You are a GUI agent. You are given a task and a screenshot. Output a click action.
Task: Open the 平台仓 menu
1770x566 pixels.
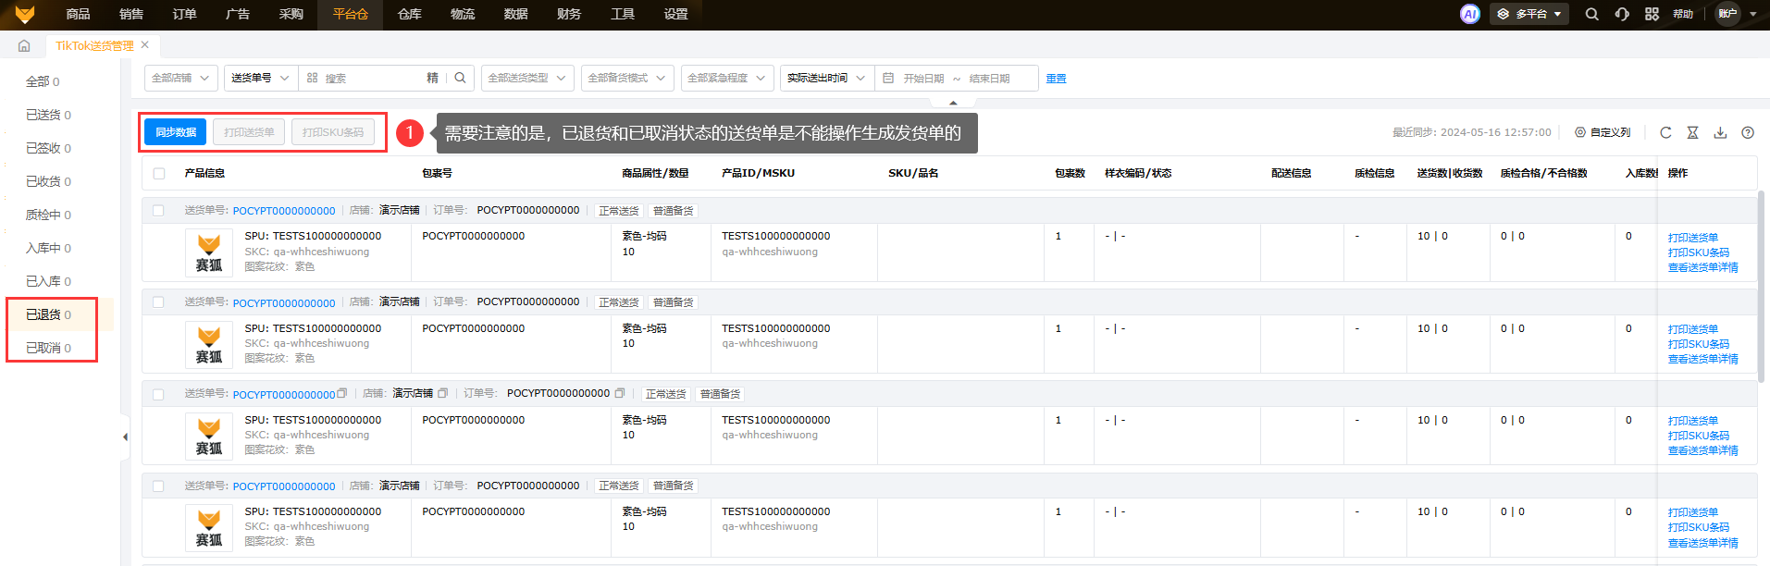tap(350, 14)
